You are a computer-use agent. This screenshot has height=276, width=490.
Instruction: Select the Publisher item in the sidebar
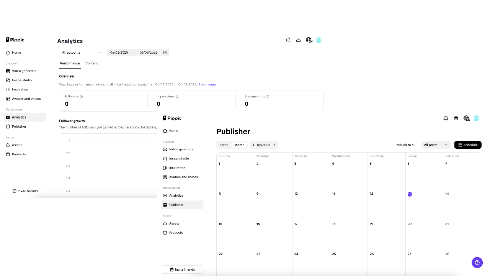click(x=176, y=204)
